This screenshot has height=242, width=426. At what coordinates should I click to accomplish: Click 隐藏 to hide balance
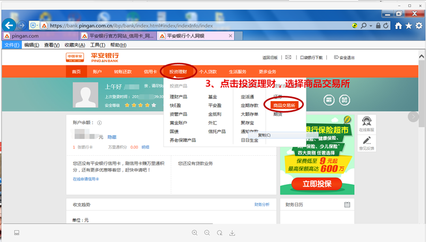(x=112, y=137)
